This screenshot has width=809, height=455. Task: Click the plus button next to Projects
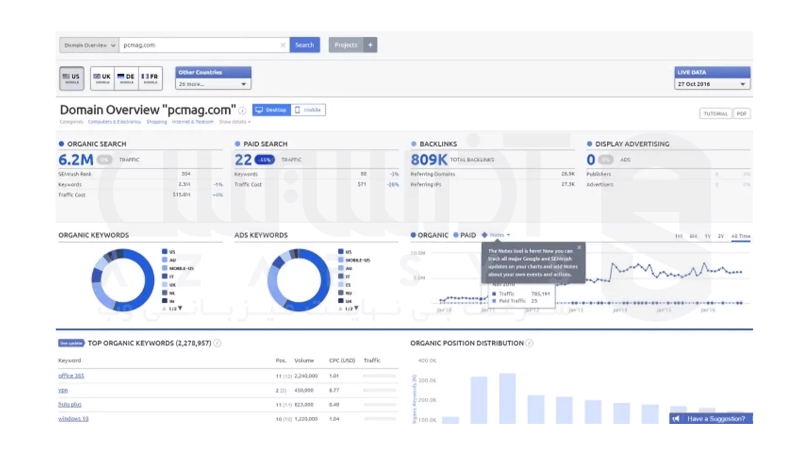point(370,45)
